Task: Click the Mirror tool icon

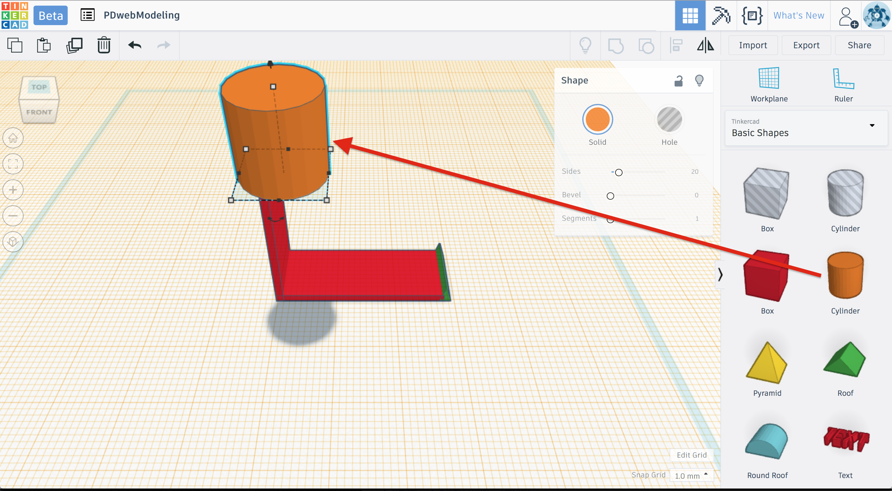Action: point(705,45)
